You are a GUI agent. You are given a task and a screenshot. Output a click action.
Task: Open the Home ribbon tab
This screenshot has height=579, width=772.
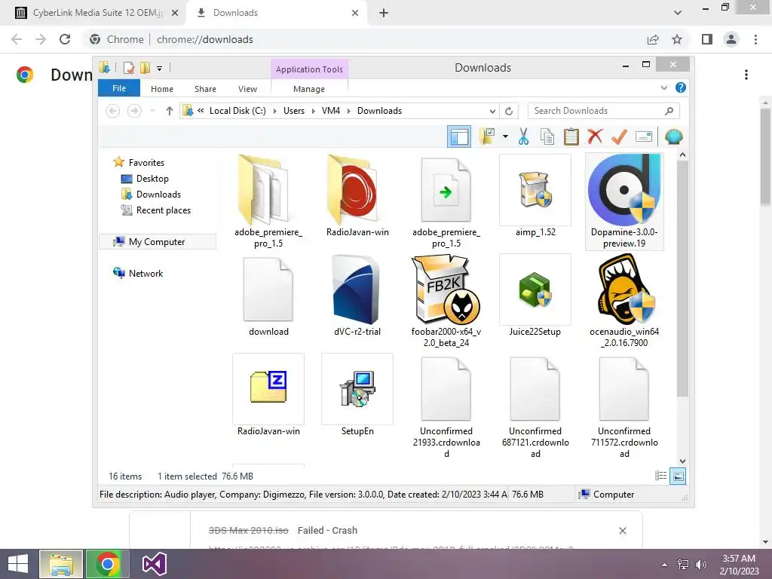[x=162, y=89]
